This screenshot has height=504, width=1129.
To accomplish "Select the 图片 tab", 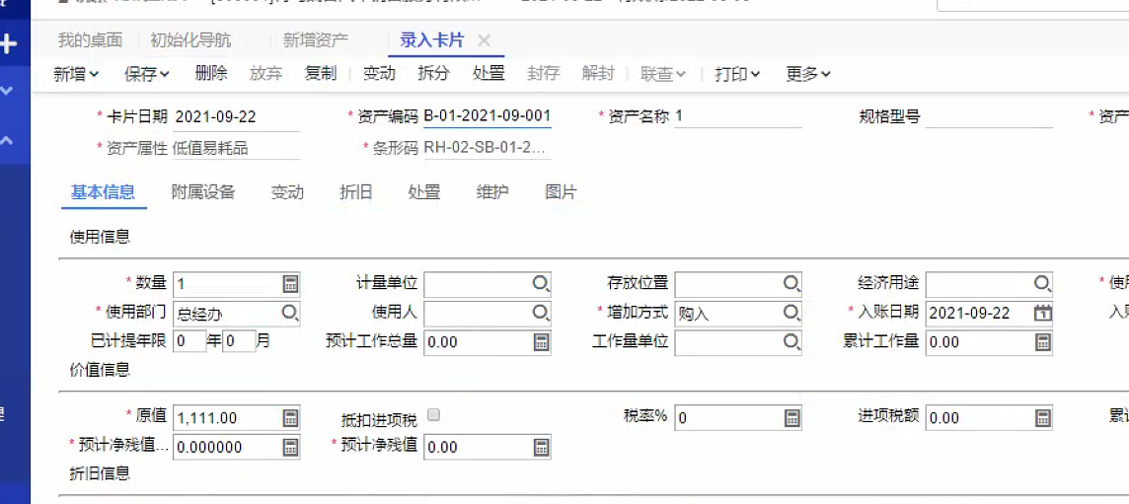I will [561, 192].
